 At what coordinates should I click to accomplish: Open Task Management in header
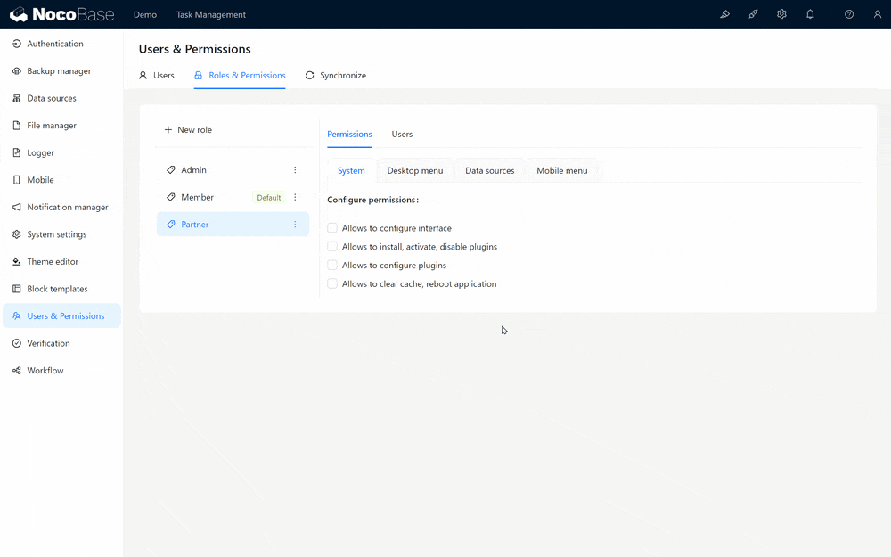(211, 15)
